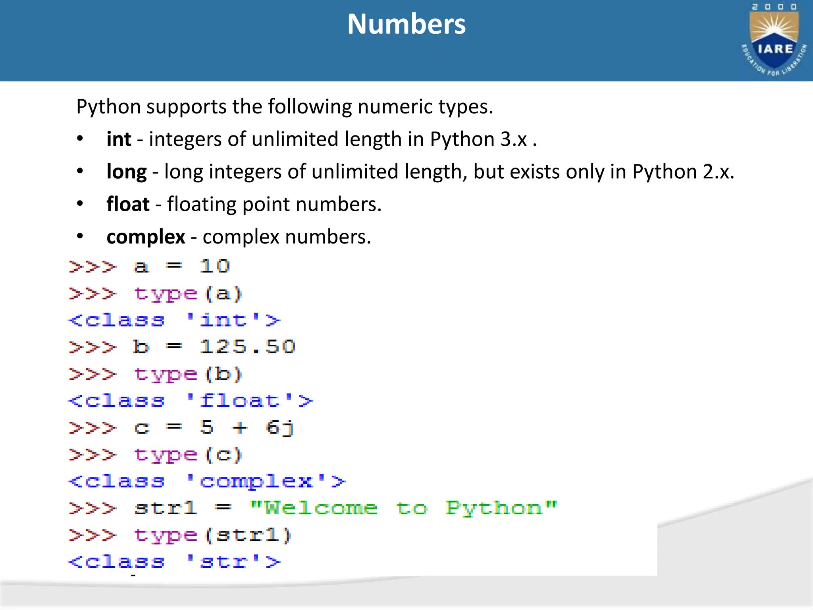Click the b = 125.50 code line
Image resolution: width=813 pixels, height=610 pixels.
(182, 347)
